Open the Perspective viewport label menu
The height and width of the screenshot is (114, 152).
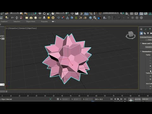coord(14,28)
